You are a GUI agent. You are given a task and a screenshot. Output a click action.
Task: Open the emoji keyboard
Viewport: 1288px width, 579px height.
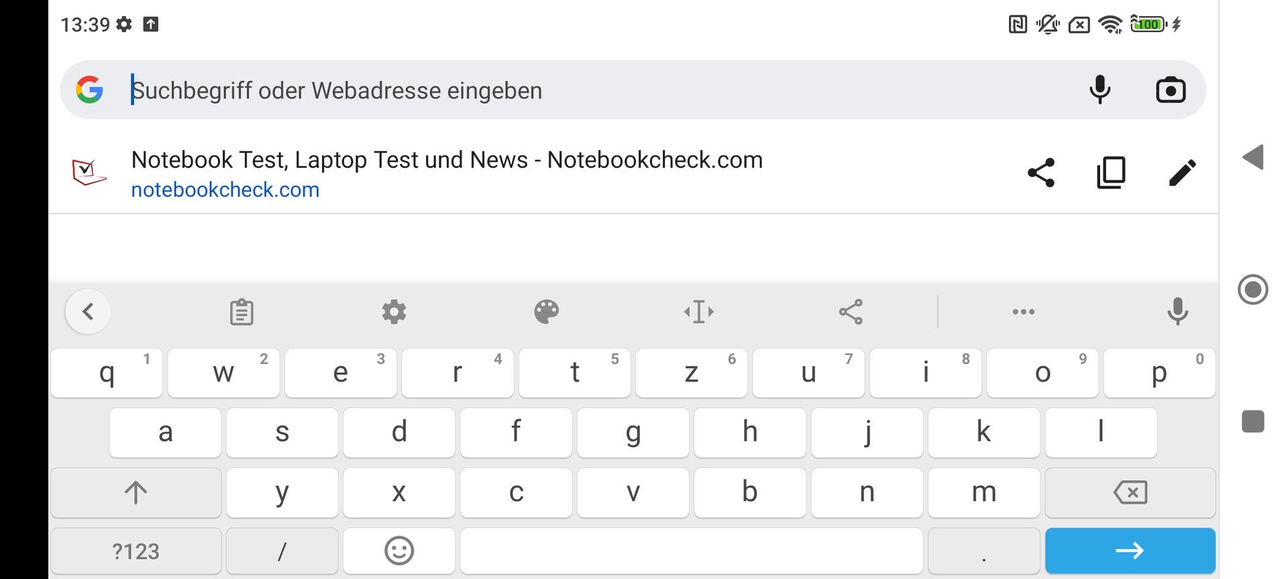399,551
